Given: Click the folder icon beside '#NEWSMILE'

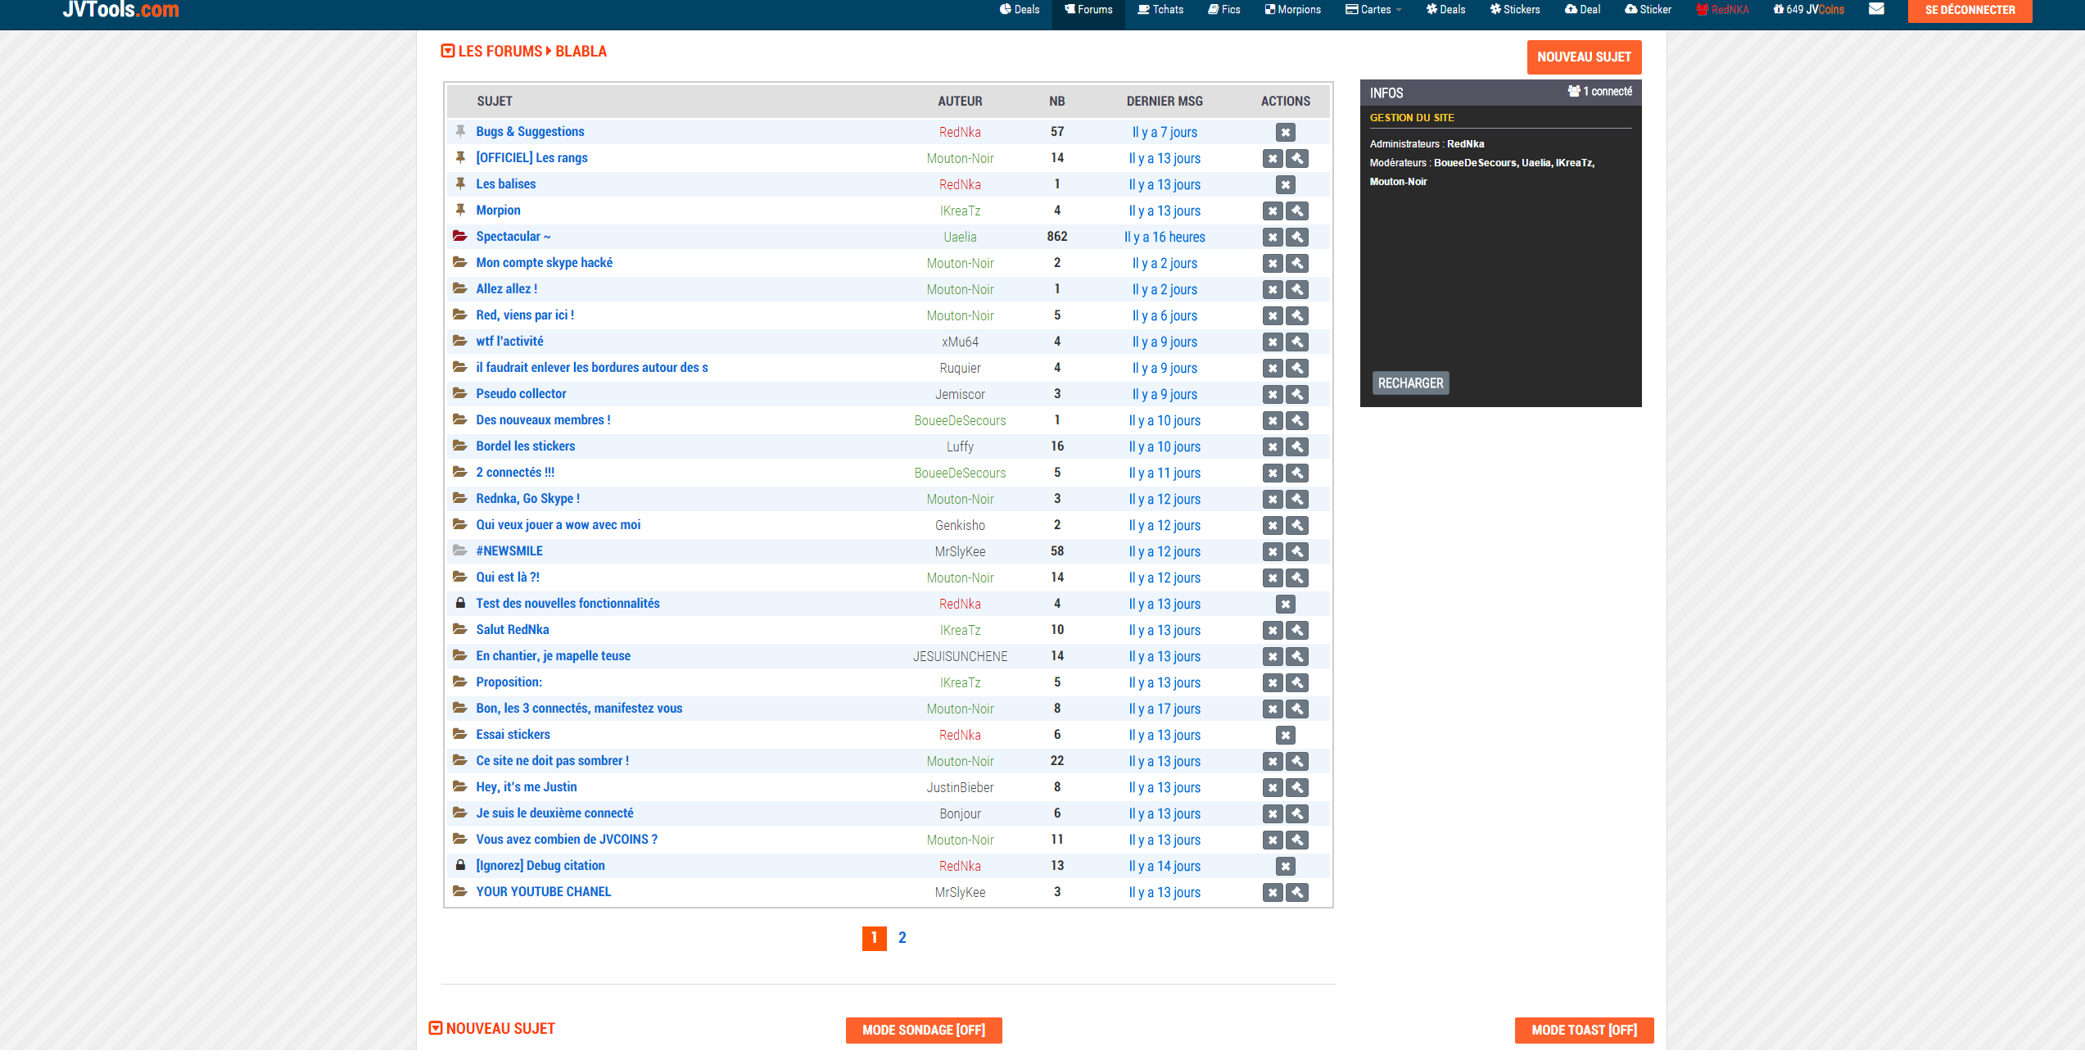Looking at the screenshot, I should (x=460, y=550).
